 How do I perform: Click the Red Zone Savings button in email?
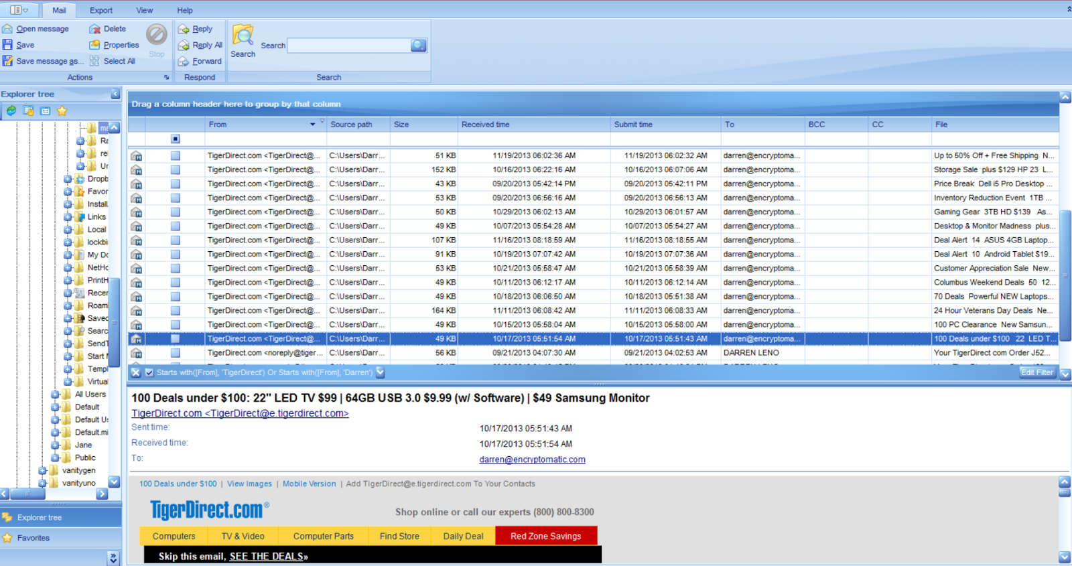[546, 536]
